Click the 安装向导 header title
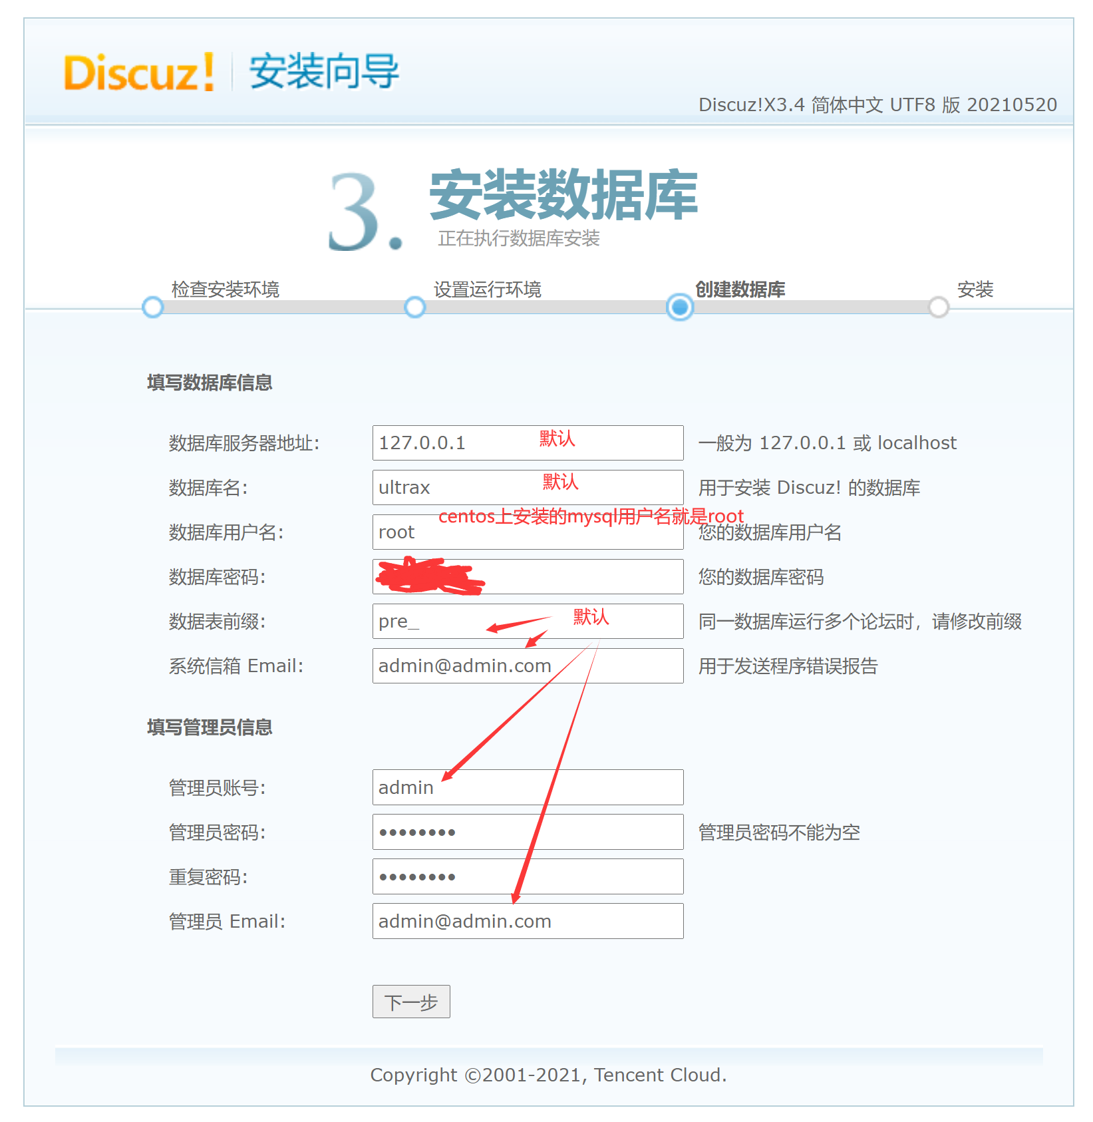 pos(324,71)
